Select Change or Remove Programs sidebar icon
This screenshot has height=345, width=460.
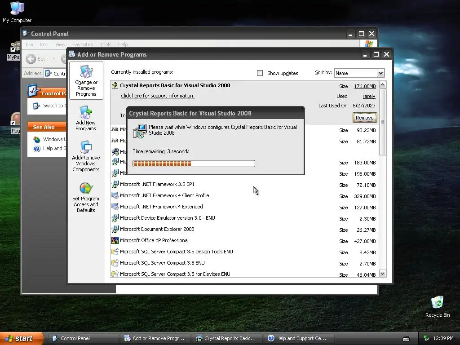pos(86,81)
